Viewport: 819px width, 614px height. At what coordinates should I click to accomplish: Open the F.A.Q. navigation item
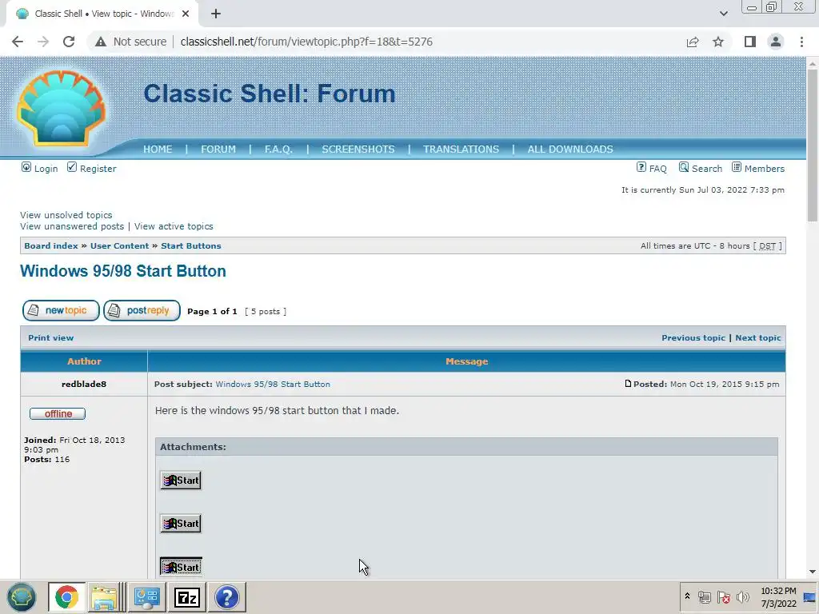point(278,150)
